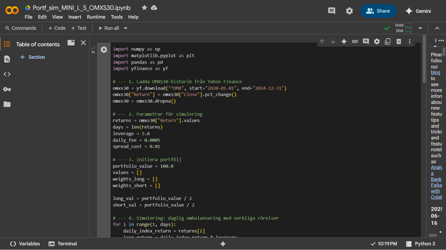Open cell editor settings gear
The width and height of the screenshot is (446, 250).
coord(377,41)
